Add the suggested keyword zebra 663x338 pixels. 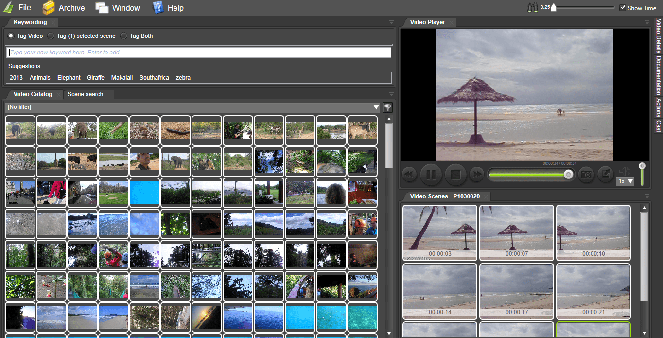click(x=183, y=78)
